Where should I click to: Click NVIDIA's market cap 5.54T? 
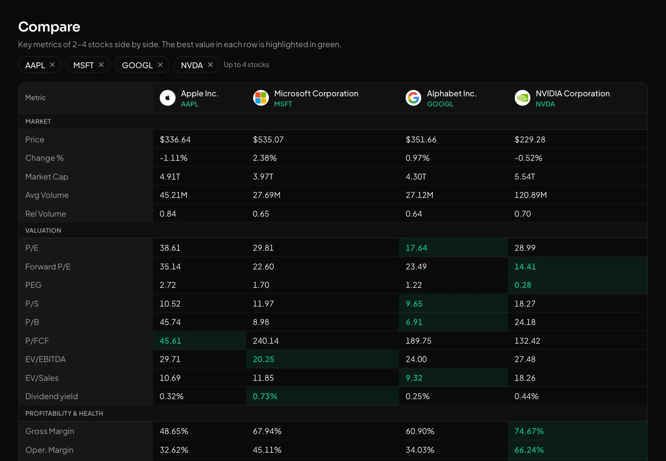[525, 177]
